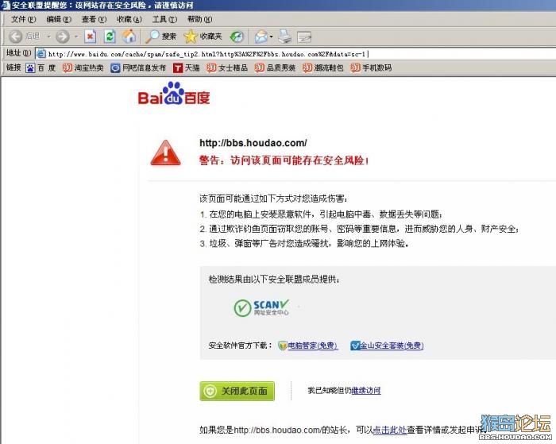
Task: Open the 收藏(A) menu
Action: click(x=129, y=19)
